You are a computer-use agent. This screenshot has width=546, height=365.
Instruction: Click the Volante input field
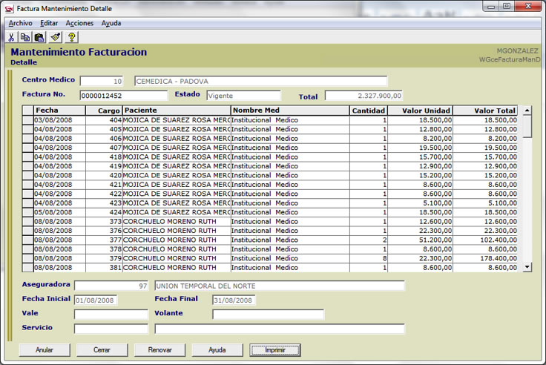[268, 315]
